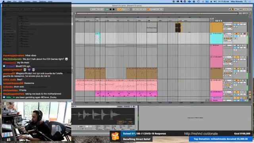Click the macOS volume icon
Viewport: 254px width, 143px height.
pyautogui.click(x=215, y=2)
